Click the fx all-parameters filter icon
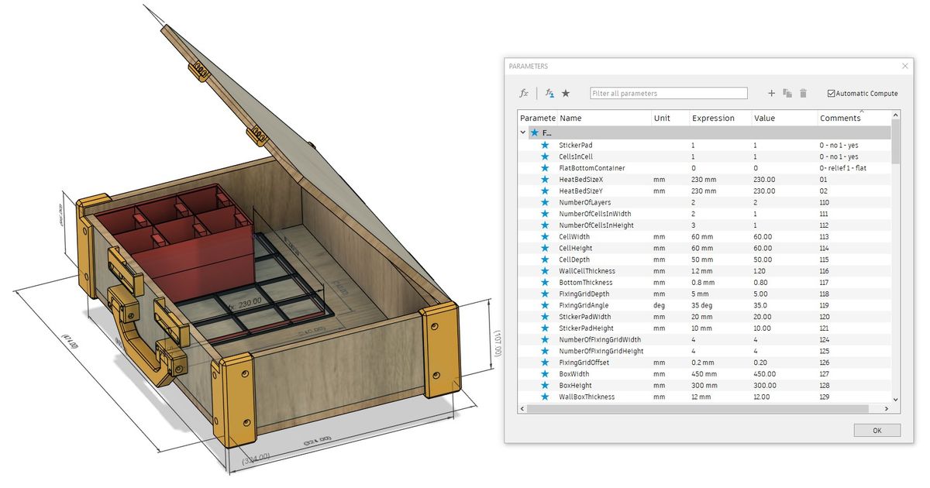This screenshot has height=488, width=930. coord(523,93)
